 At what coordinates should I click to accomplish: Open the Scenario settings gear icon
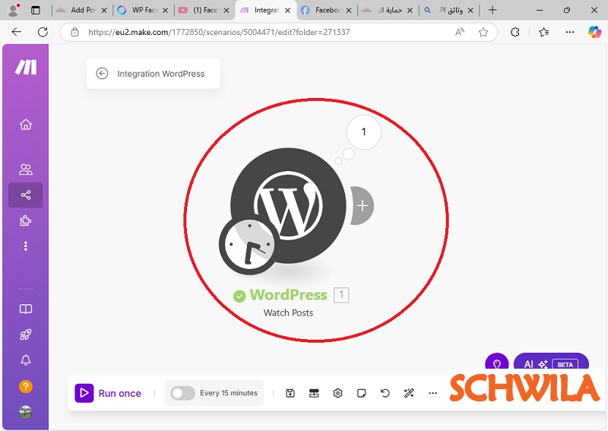(x=337, y=393)
